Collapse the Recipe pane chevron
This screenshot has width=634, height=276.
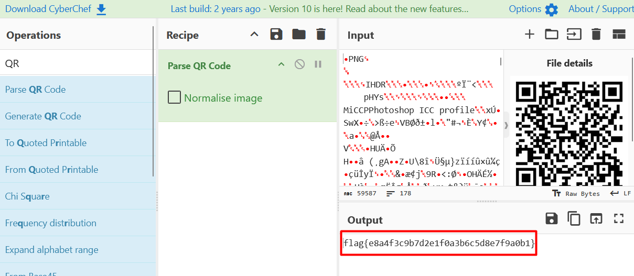pos(254,35)
